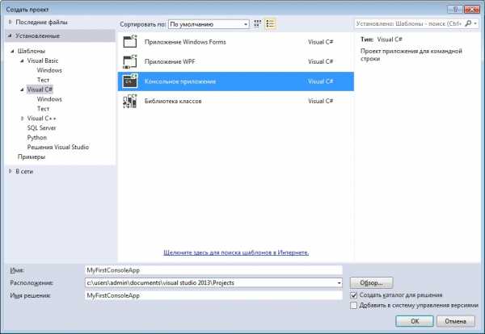Image resolution: width=485 pixels, height=334 pixels.
Task: Select 'Библиотека классов' template name
Action: [173, 101]
